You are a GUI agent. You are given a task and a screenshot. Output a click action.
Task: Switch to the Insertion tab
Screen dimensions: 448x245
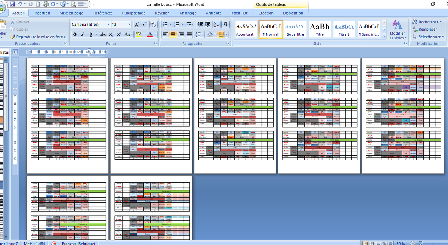pyautogui.click(x=42, y=13)
